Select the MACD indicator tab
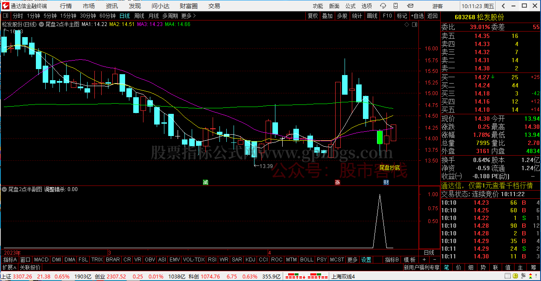This screenshot has width=541, height=281. (41, 260)
